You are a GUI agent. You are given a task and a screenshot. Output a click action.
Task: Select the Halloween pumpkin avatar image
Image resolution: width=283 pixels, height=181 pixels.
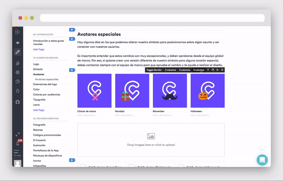pos(208,91)
